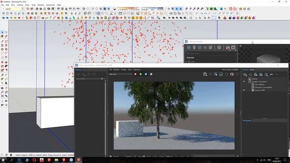This screenshot has height=163, width=290.
Task: Create layer icon in Layers panel
Action: [x=245, y=74]
